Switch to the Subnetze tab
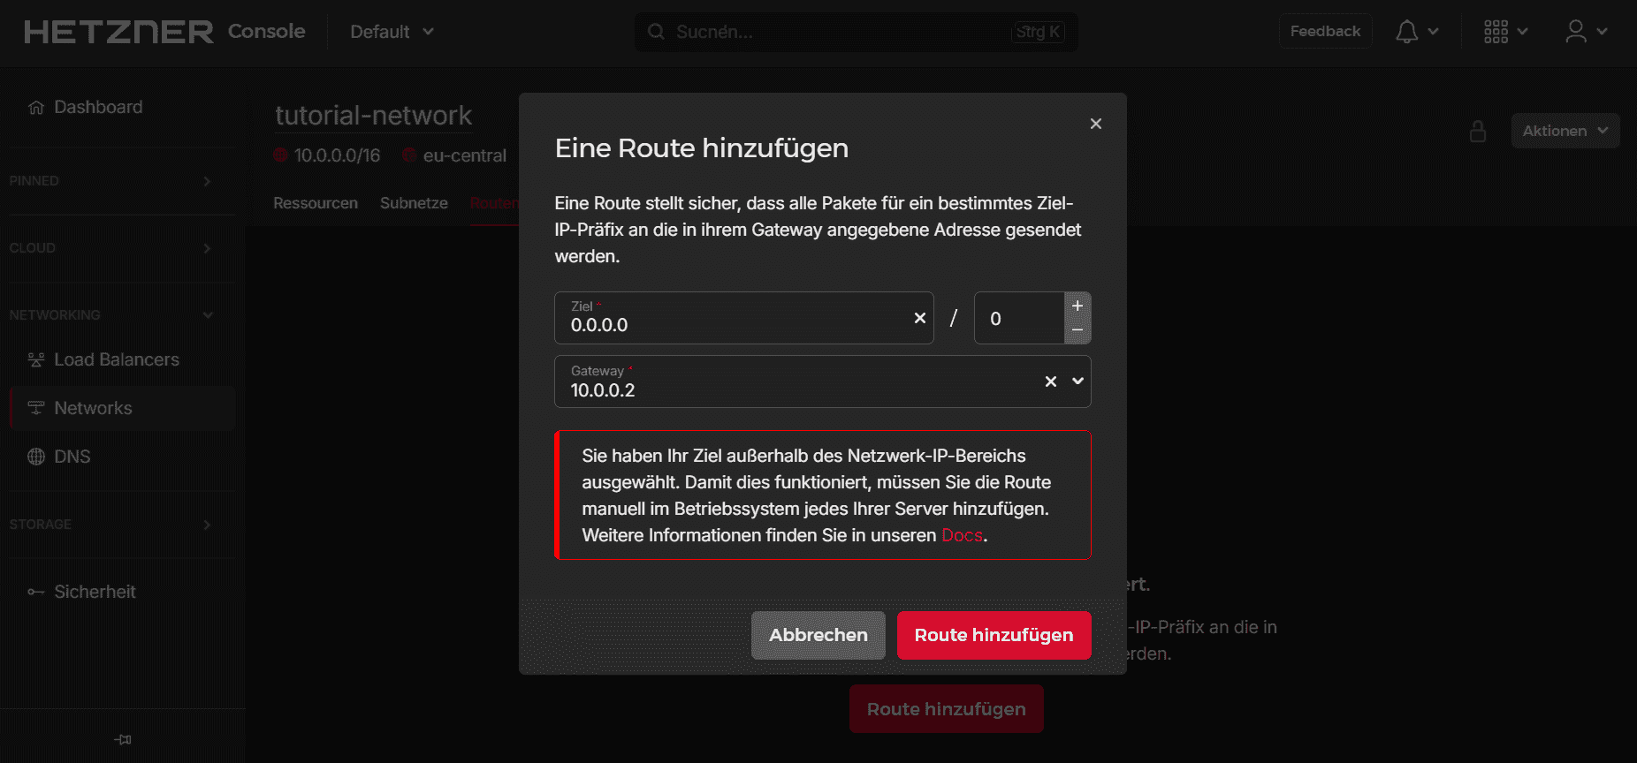The image size is (1637, 763). (414, 203)
